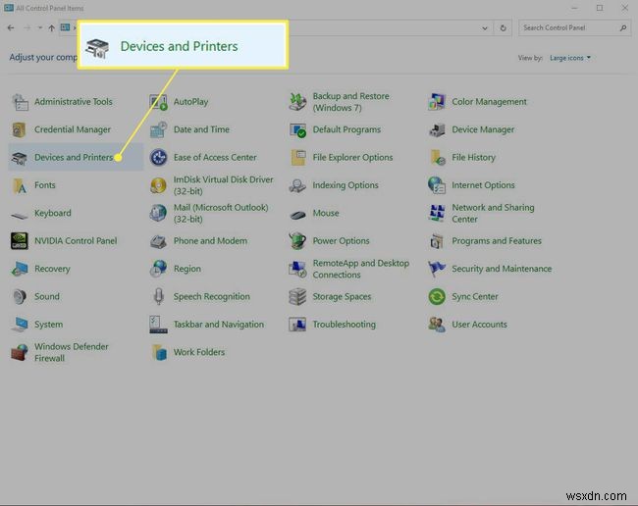Image resolution: width=638 pixels, height=506 pixels.
Task: Click the Speech Recognition microphone icon
Action: (159, 297)
